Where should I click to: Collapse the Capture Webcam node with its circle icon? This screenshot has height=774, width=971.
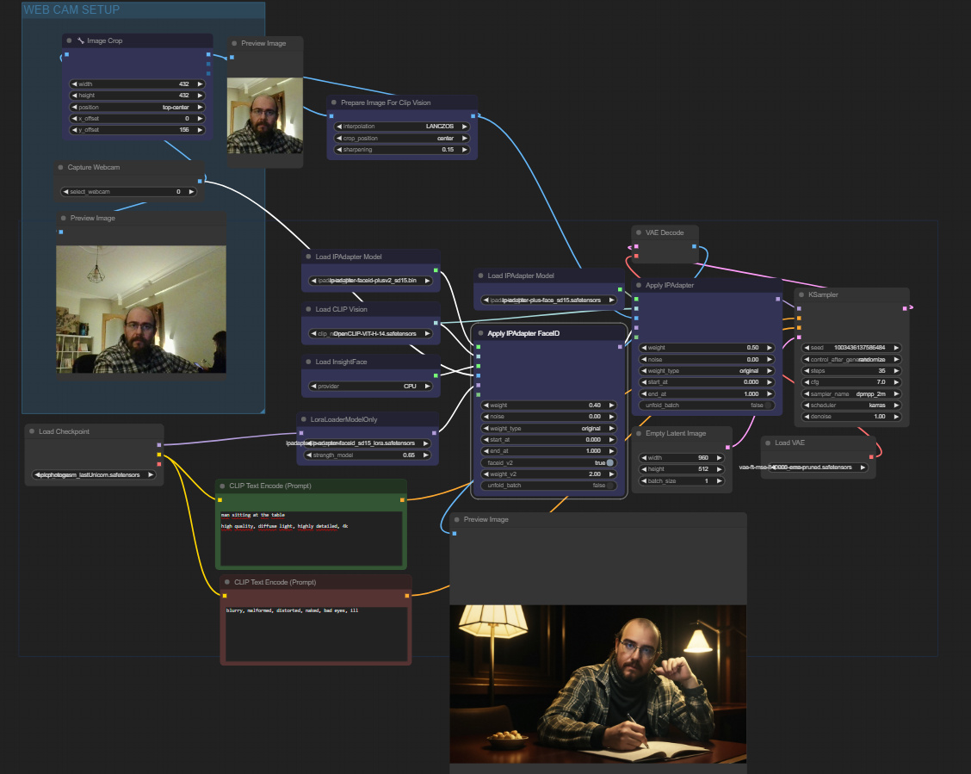click(60, 167)
